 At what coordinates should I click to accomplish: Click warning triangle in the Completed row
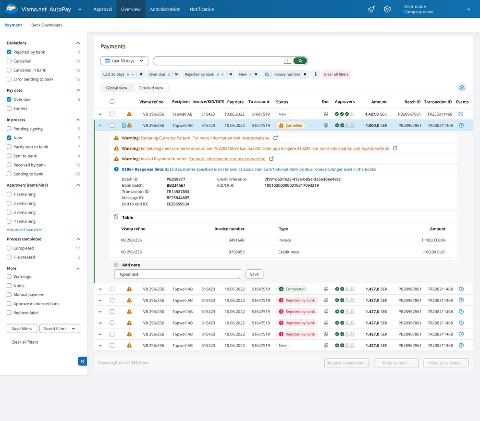[129, 289]
